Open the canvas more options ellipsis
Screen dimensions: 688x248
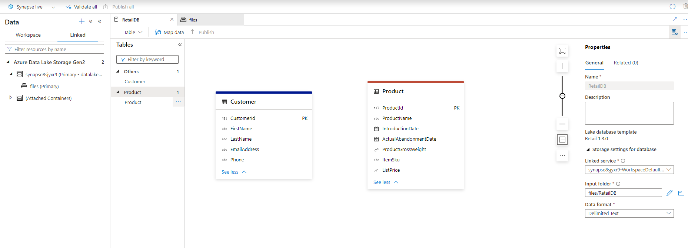coord(562,155)
